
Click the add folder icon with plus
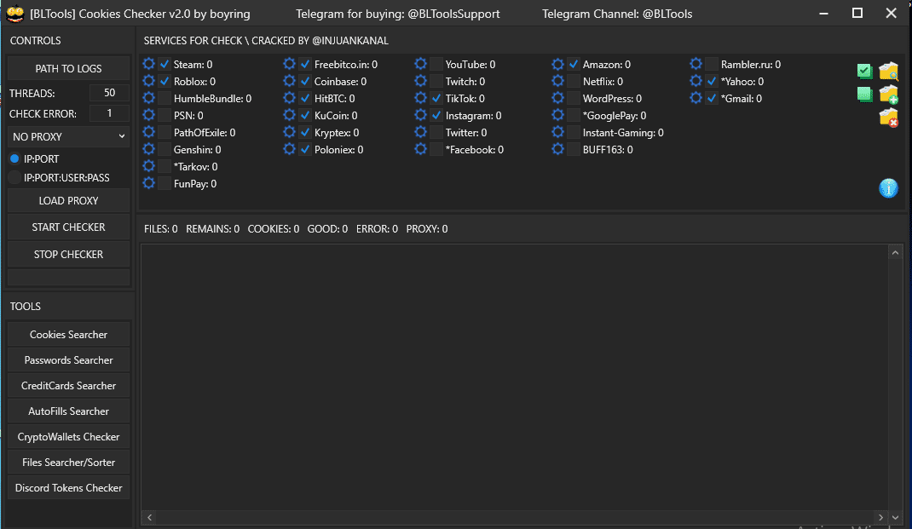click(x=889, y=95)
